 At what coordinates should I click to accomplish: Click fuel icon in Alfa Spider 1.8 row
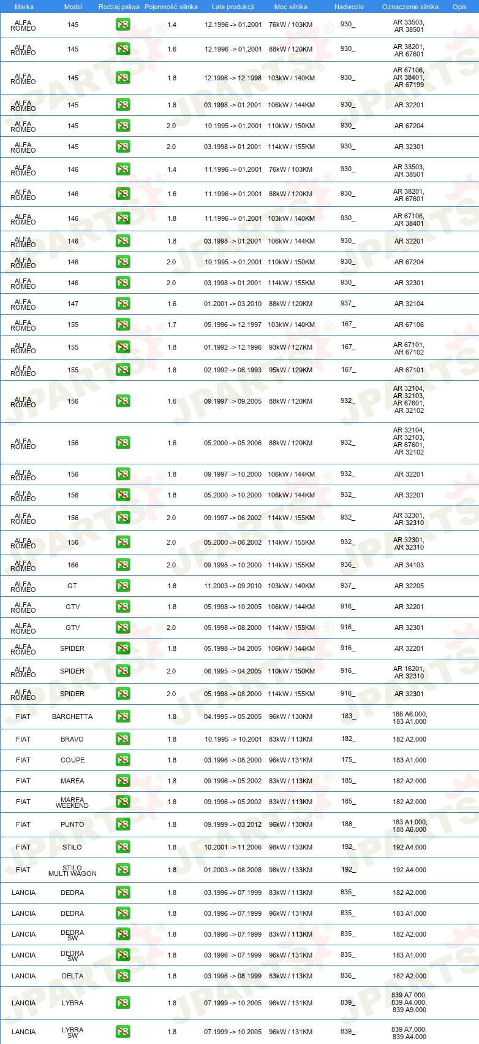click(123, 649)
